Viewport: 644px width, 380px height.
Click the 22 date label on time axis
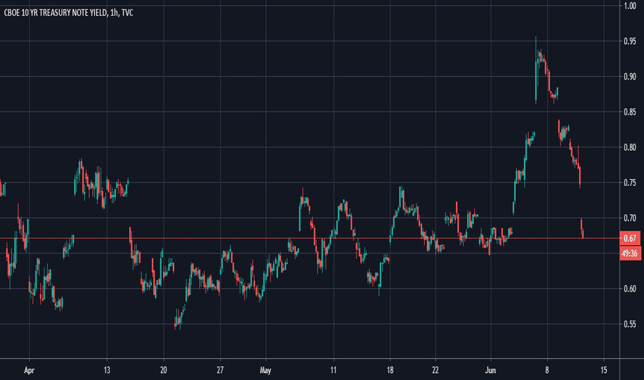point(435,370)
